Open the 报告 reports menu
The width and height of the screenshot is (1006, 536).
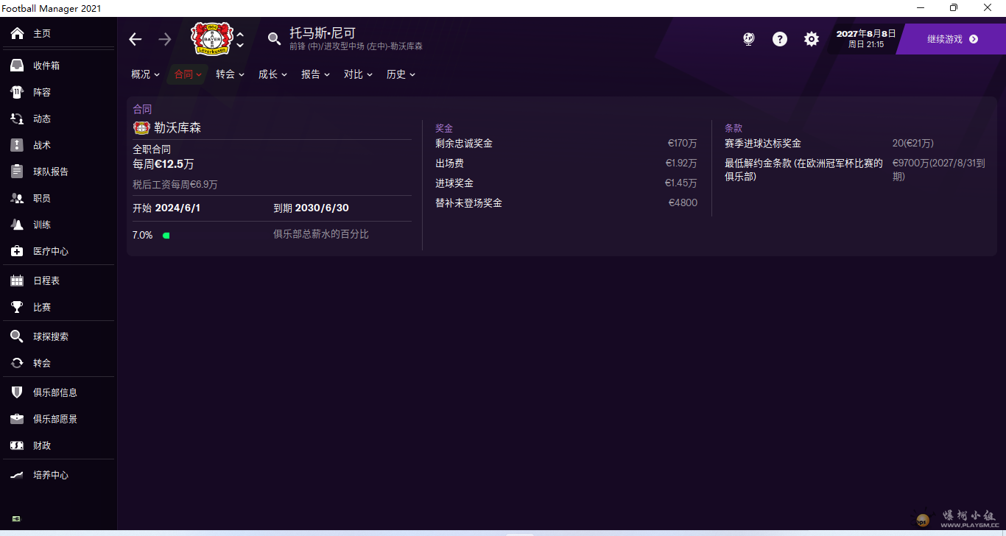pyautogui.click(x=315, y=74)
